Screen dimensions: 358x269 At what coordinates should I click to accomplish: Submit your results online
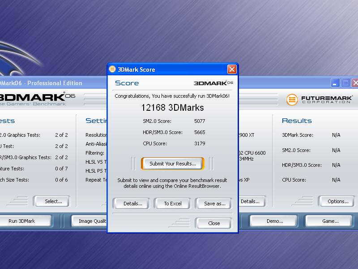(173, 164)
